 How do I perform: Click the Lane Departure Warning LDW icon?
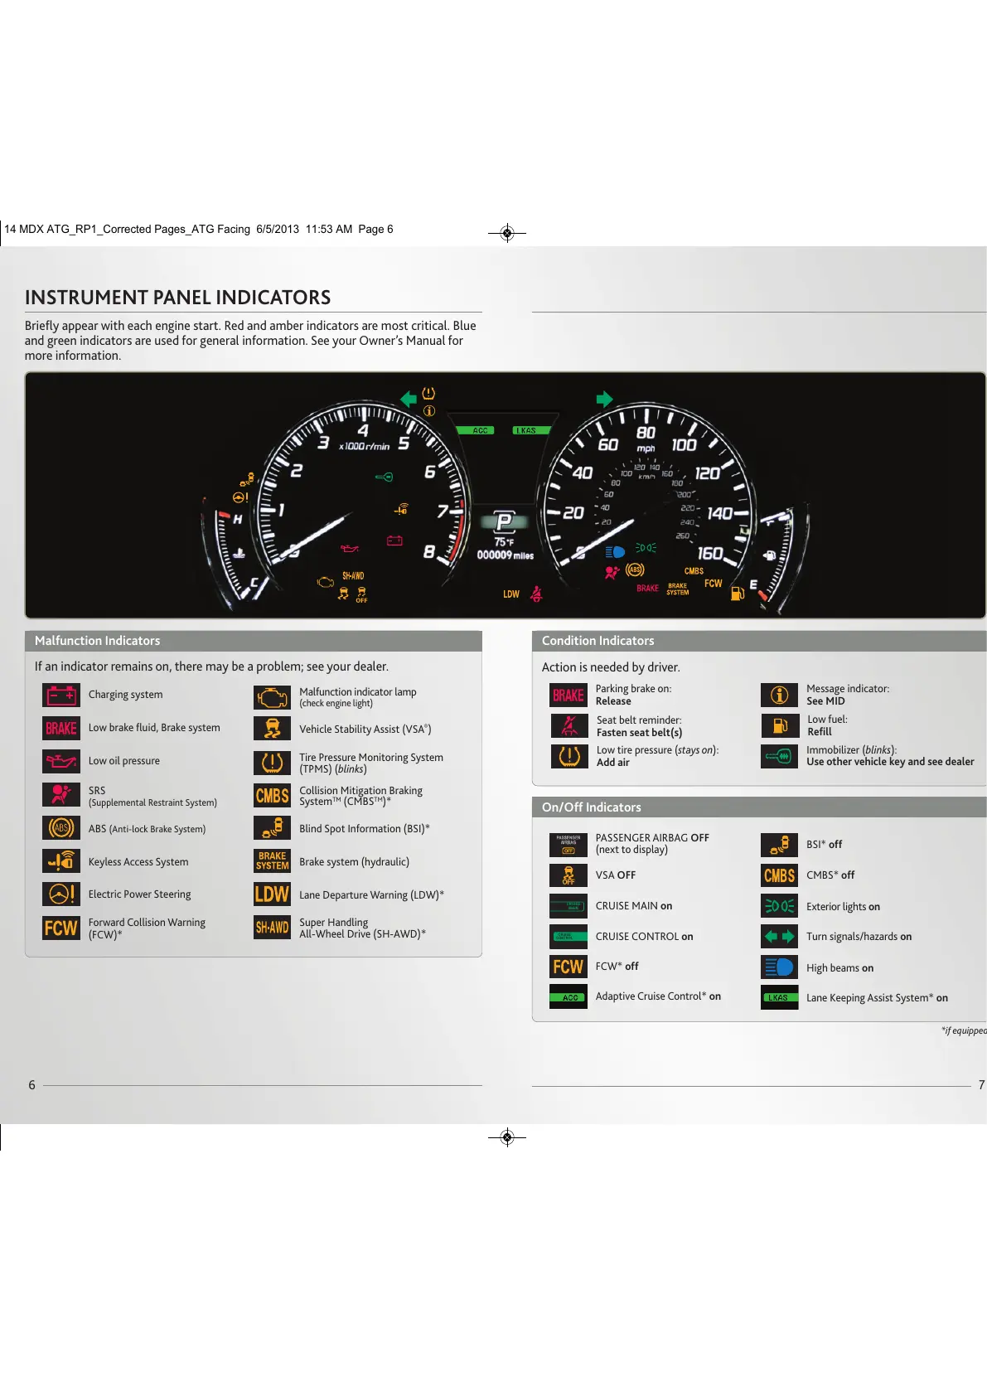(272, 894)
